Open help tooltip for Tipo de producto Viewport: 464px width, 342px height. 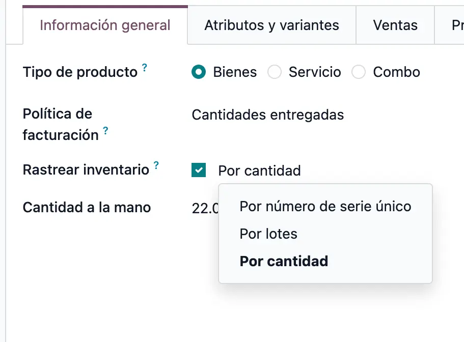point(145,67)
